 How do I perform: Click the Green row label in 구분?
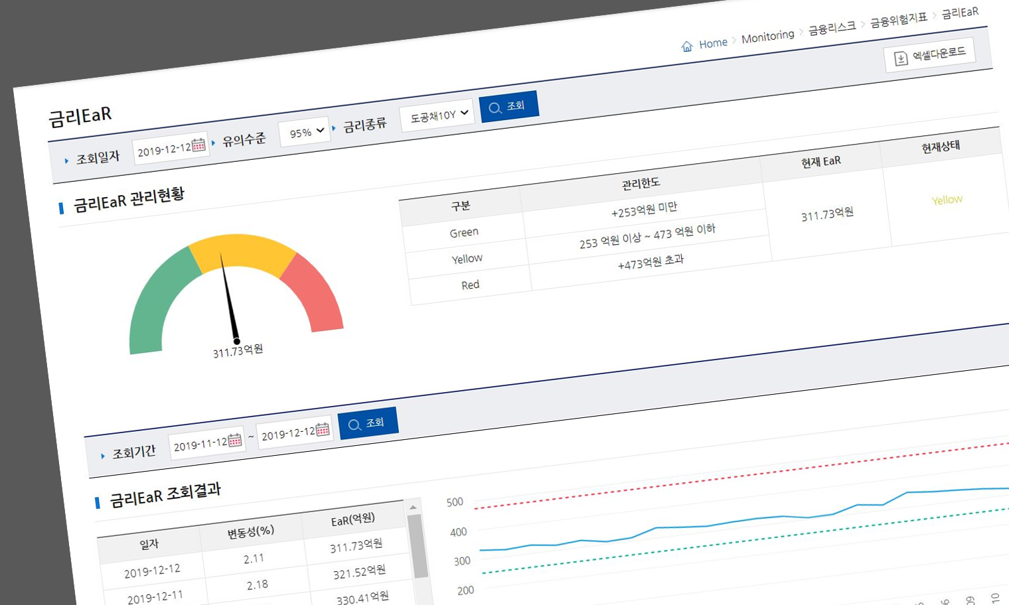(x=464, y=233)
